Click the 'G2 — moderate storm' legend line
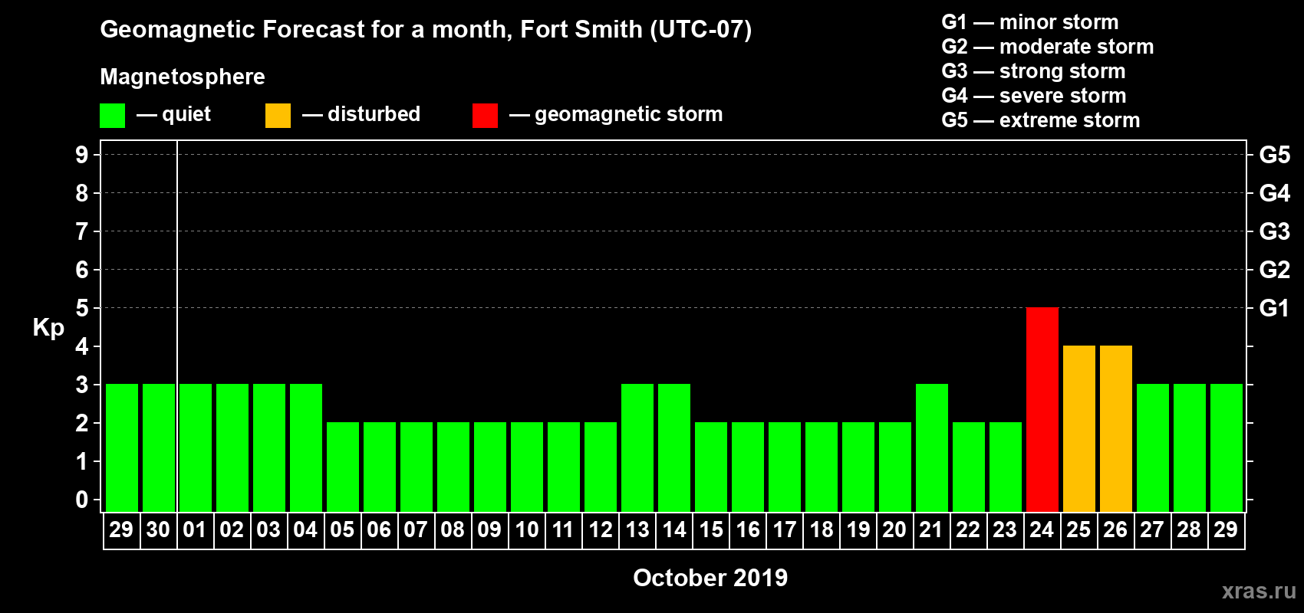 pos(1048,47)
